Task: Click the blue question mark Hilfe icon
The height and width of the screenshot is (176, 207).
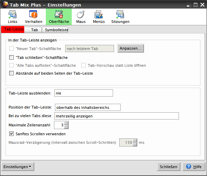Action: point(189,166)
